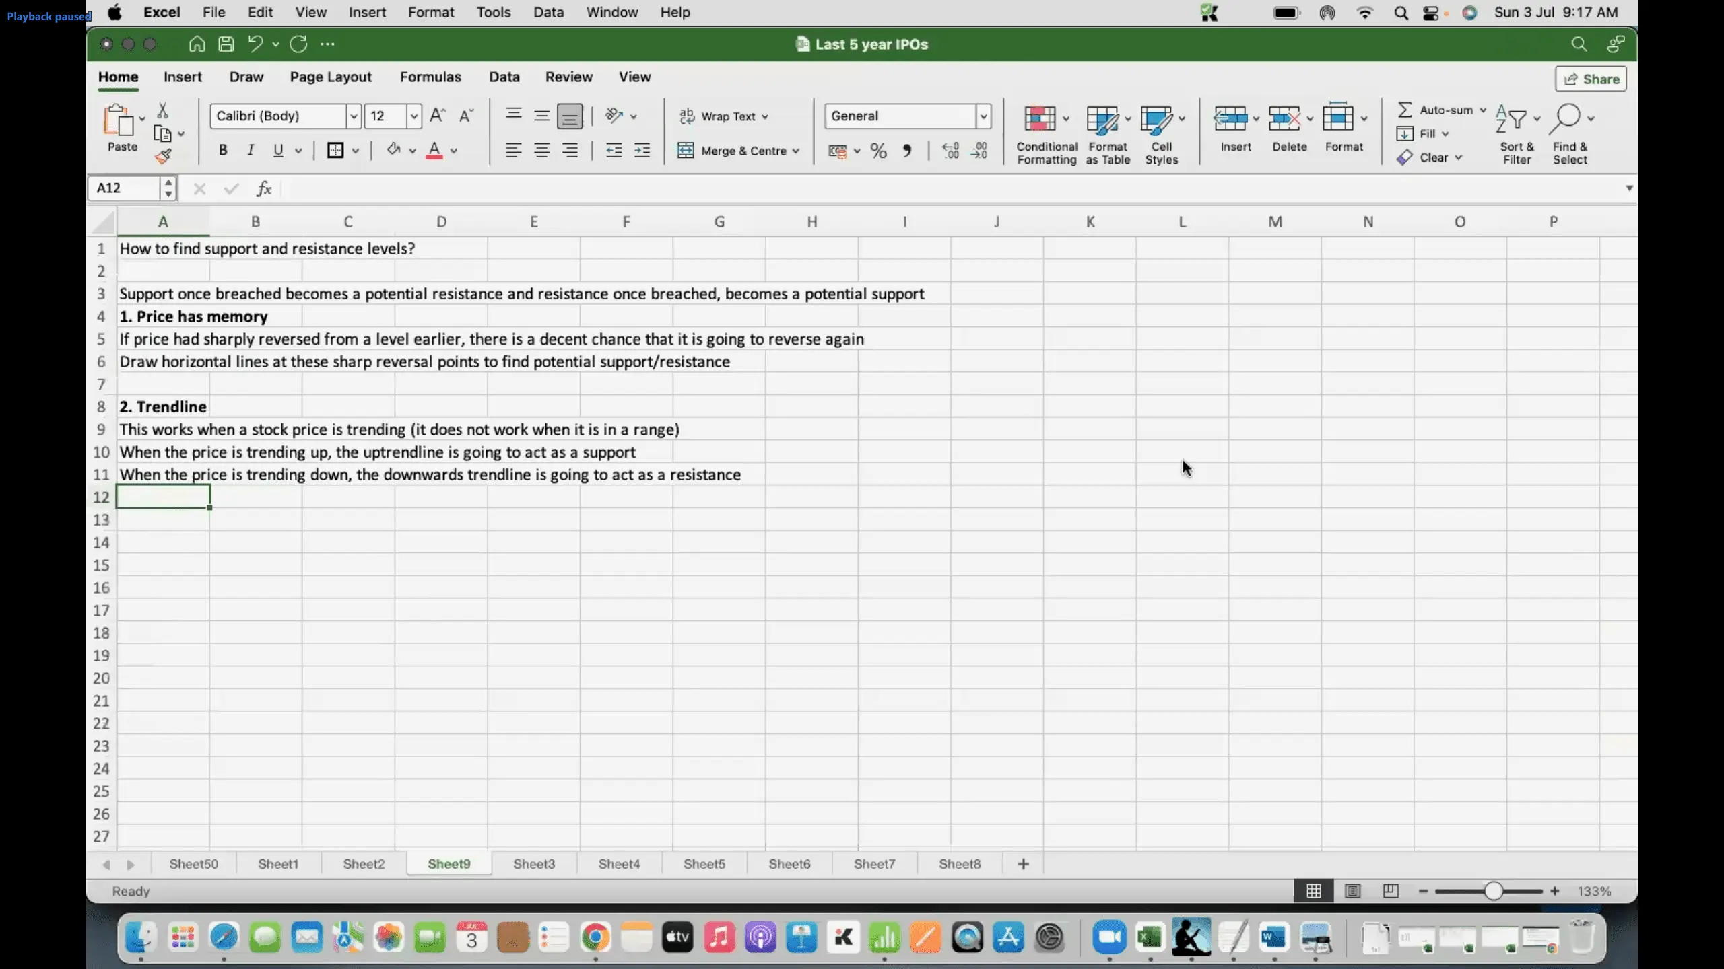Click the Format Painter brush icon

[x=163, y=157]
